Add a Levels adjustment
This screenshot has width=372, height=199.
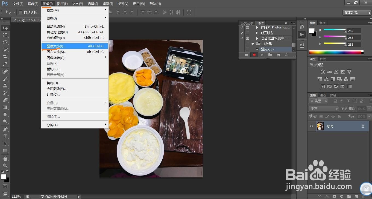coord(329,72)
